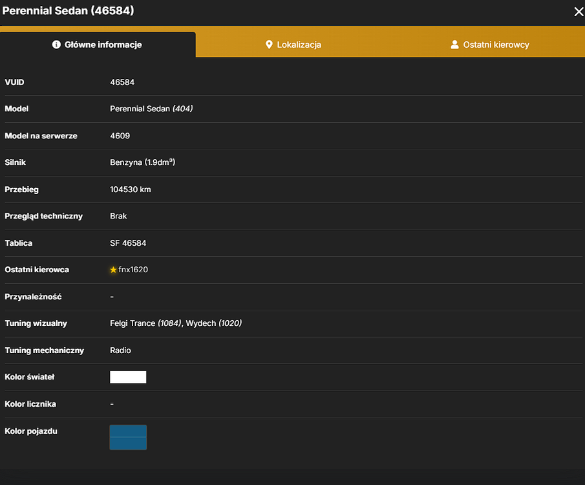Click the person icon for Ostatni kierowcy
The width and height of the screenshot is (585, 485).
[x=454, y=45]
